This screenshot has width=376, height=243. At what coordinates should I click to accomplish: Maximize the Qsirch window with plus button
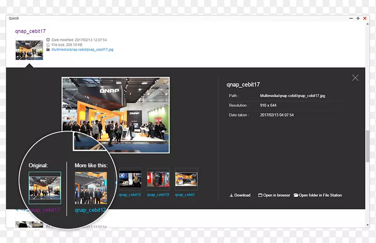358,18
